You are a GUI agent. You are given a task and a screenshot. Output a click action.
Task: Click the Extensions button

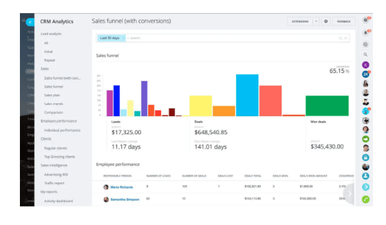point(300,21)
